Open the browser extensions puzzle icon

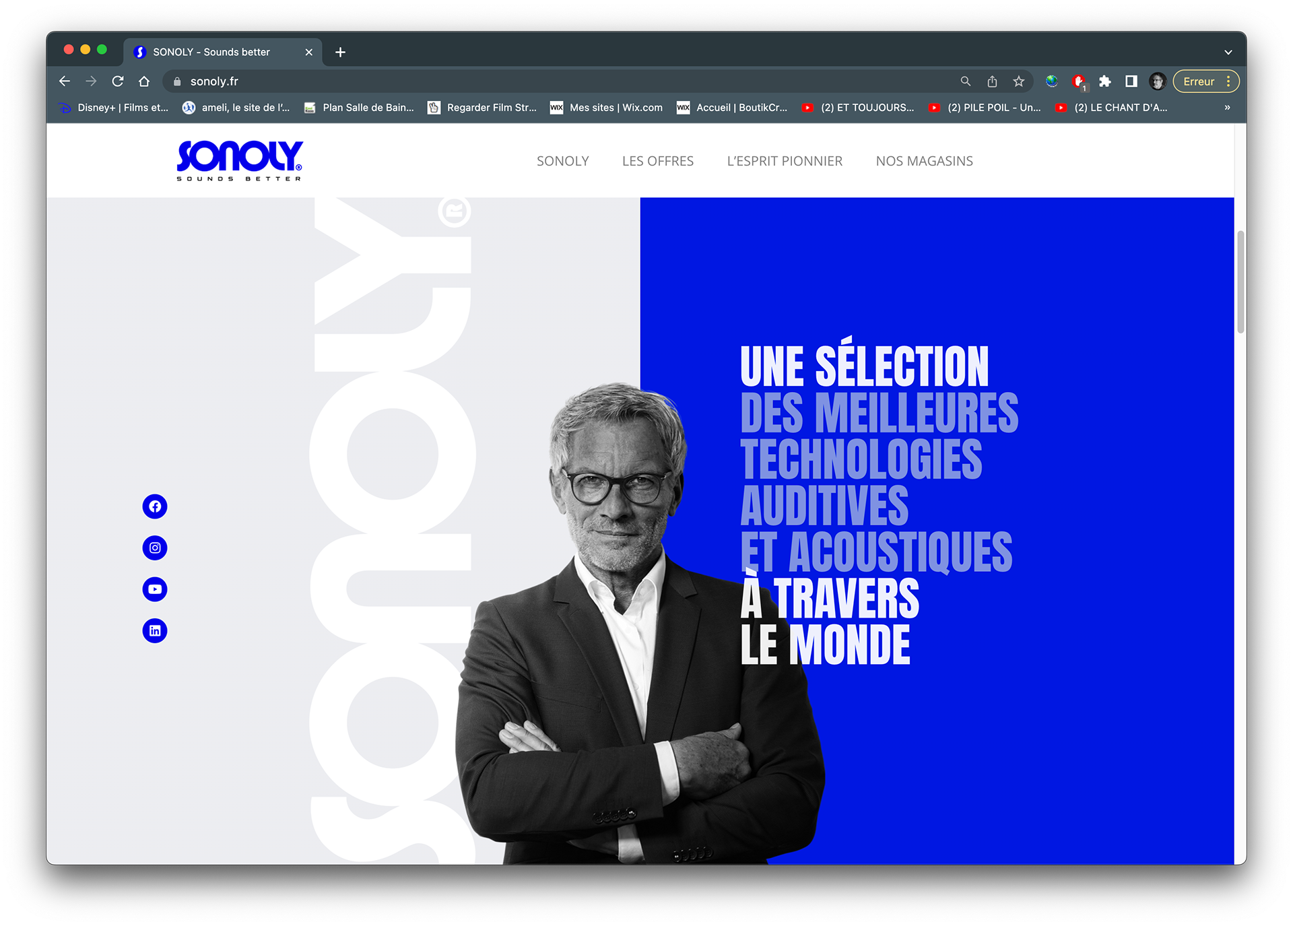[x=1104, y=81]
